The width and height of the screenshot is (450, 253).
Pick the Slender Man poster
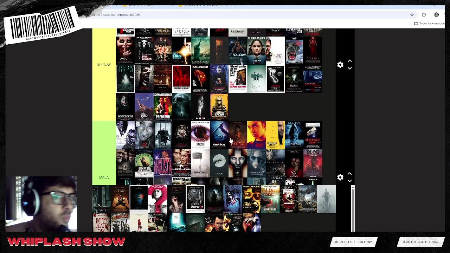tap(326, 199)
